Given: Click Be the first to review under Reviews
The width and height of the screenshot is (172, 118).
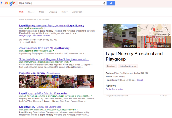Looking at the screenshot, I should 114,89.
